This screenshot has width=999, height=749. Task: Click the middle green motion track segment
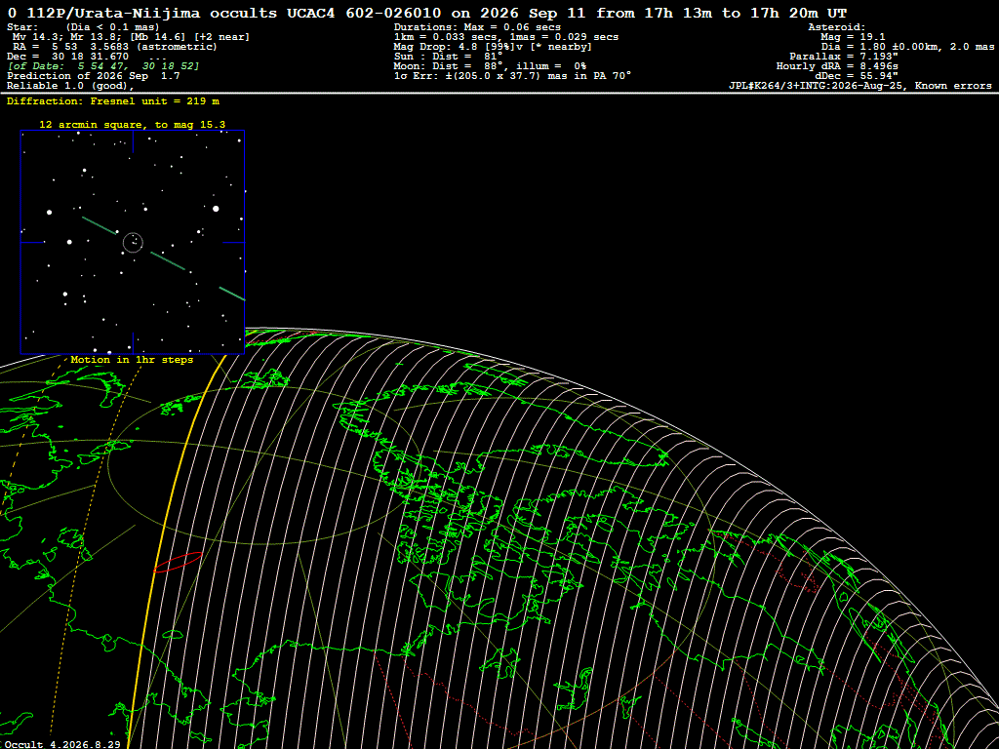(168, 261)
